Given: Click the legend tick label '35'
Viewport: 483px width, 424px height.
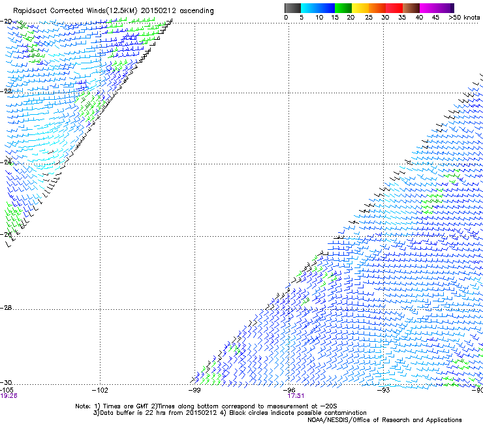Looking at the screenshot, I should coord(402,18).
